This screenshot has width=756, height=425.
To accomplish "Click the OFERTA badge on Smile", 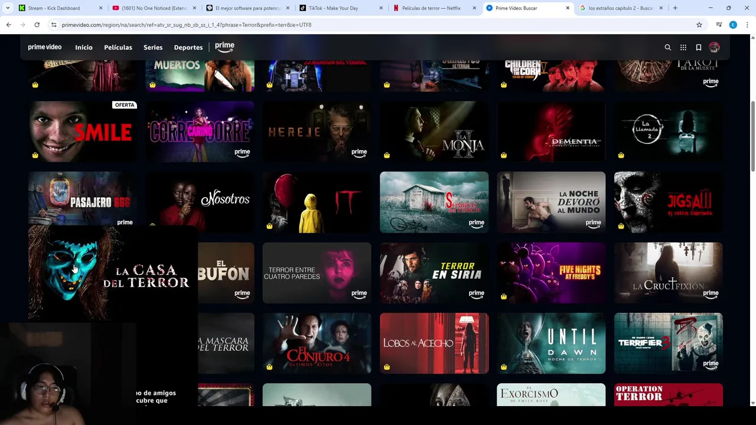I will tap(125, 105).
